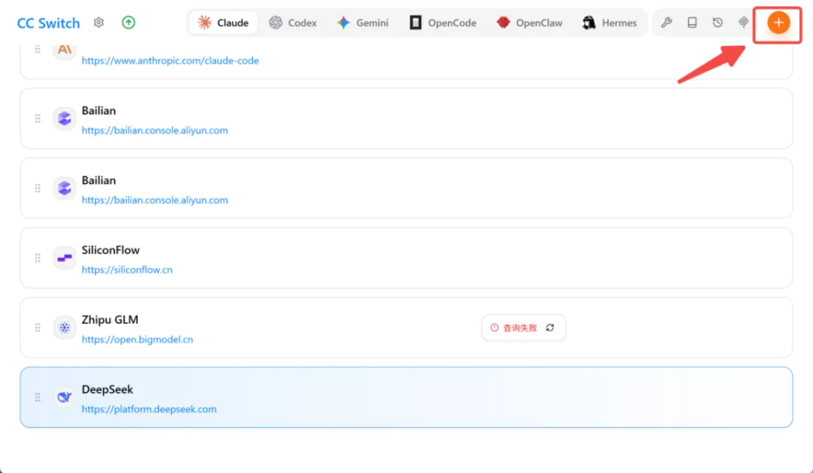The width and height of the screenshot is (813, 473).
Task: Select the SiliconFlow provider name
Action: tap(111, 250)
